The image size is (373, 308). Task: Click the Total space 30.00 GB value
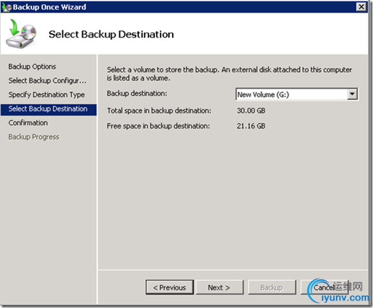pyautogui.click(x=251, y=111)
